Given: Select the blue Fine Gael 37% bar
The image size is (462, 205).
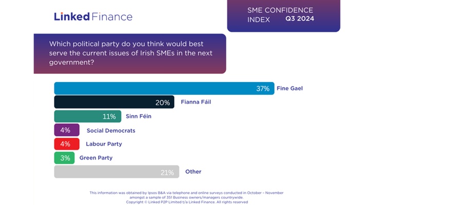Looking at the screenshot, I should click(x=164, y=88).
